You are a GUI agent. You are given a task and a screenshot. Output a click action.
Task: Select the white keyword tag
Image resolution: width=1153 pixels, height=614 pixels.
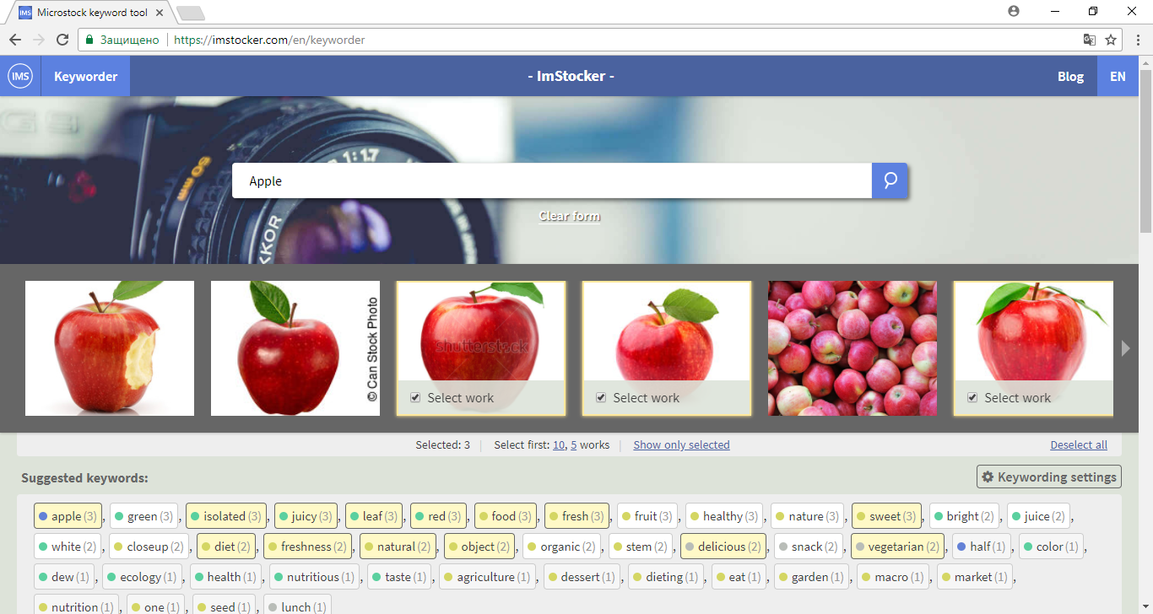point(68,547)
